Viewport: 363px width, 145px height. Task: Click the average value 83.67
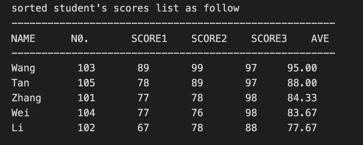coord(302,113)
